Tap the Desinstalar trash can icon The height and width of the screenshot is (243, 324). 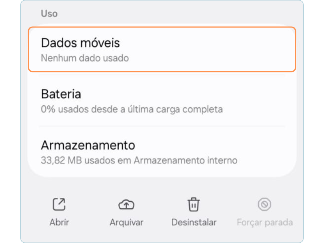(x=194, y=205)
